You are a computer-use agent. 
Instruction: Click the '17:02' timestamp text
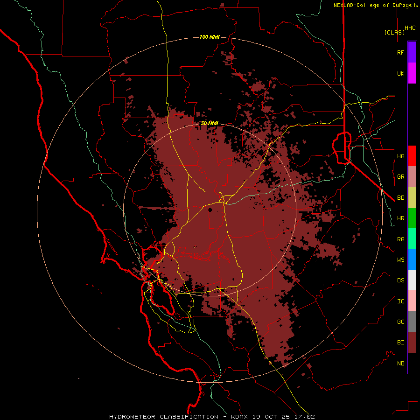click(305, 417)
